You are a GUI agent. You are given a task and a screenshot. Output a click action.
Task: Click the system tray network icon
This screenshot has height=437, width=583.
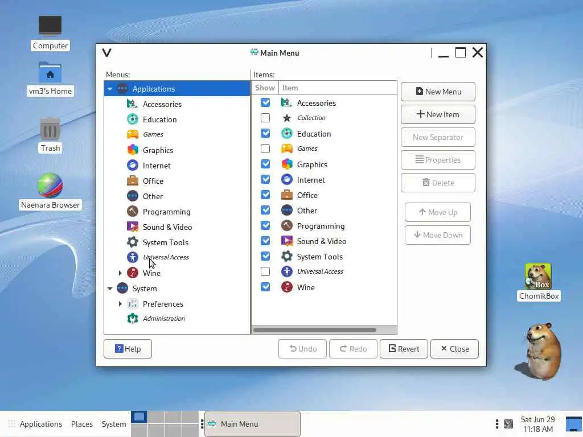[x=508, y=423]
